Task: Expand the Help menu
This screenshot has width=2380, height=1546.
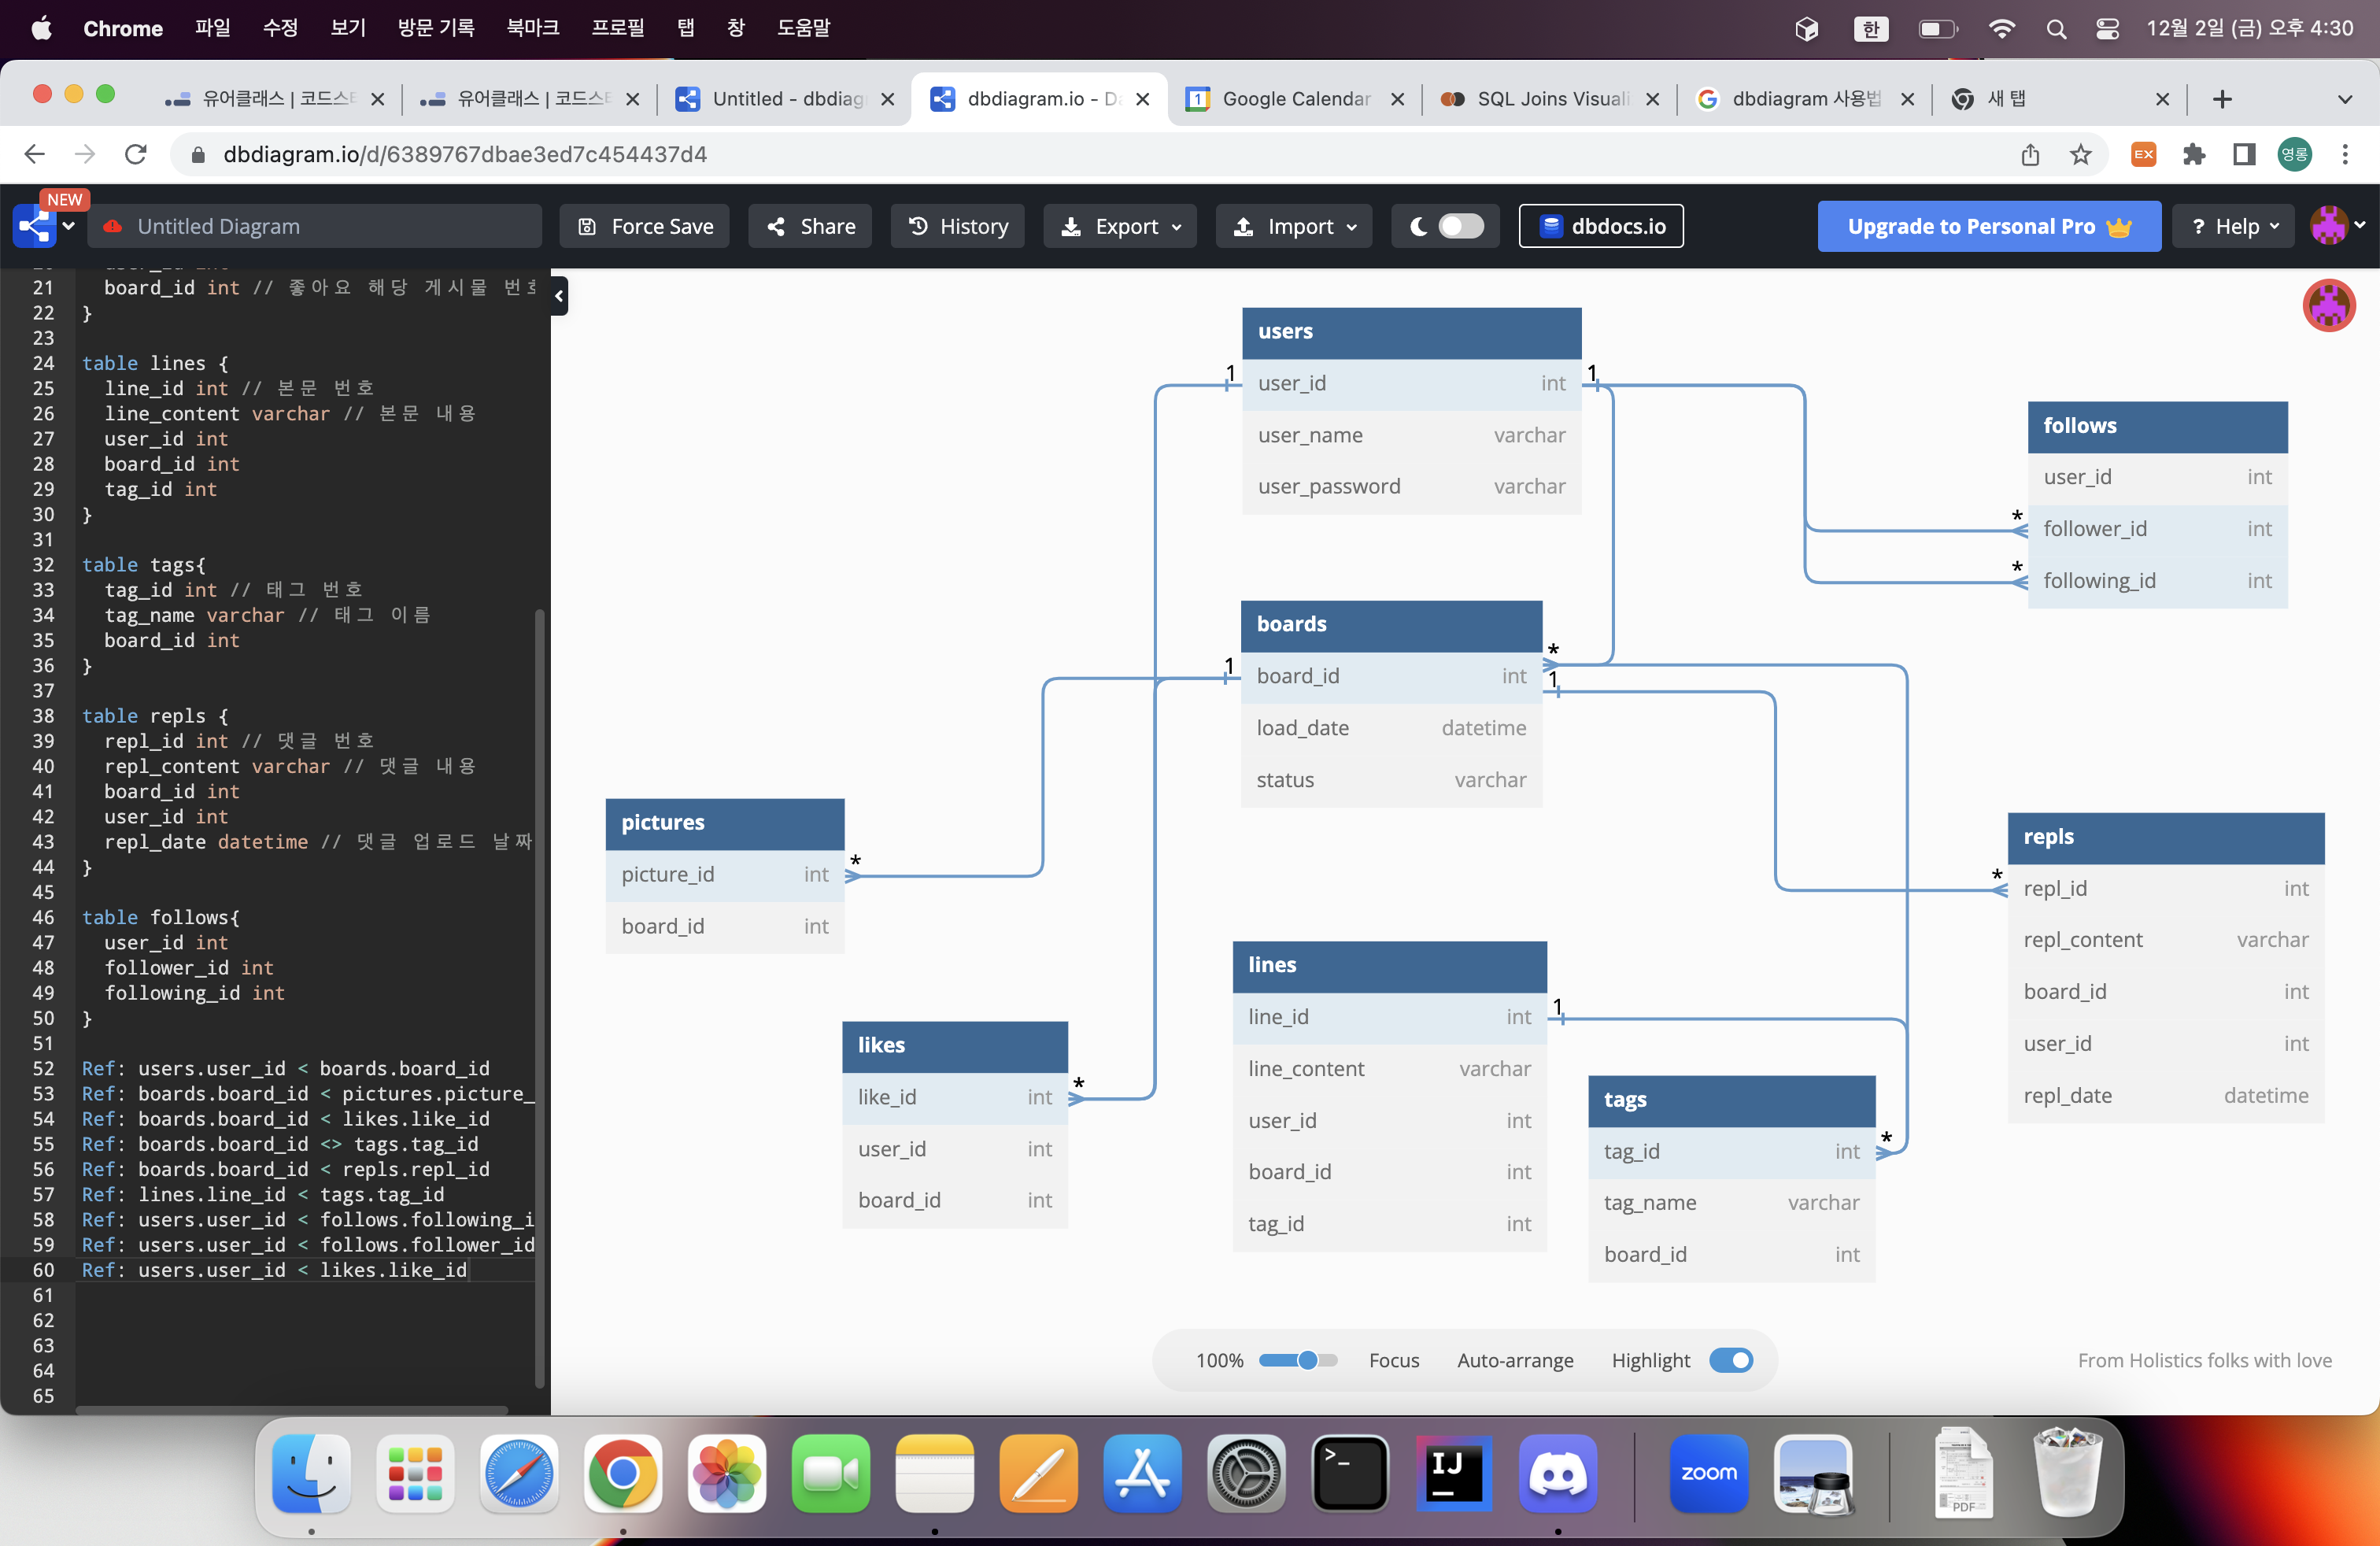Action: click(x=2234, y=226)
